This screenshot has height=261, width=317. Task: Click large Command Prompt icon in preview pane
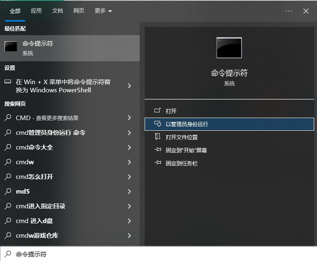(x=229, y=48)
